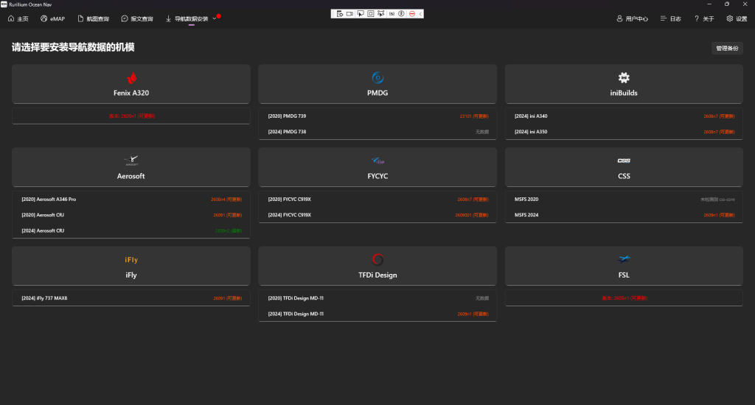Click the Aerosoft aircraft logo
This screenshot has width=755, height=405.
click(x=131, y=161)
